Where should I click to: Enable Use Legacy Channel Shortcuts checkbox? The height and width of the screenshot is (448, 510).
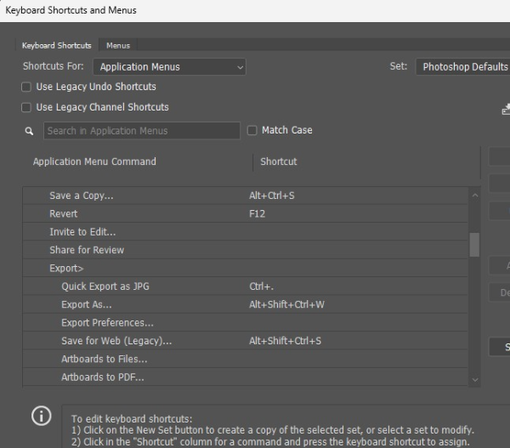[x=26, y=107]
